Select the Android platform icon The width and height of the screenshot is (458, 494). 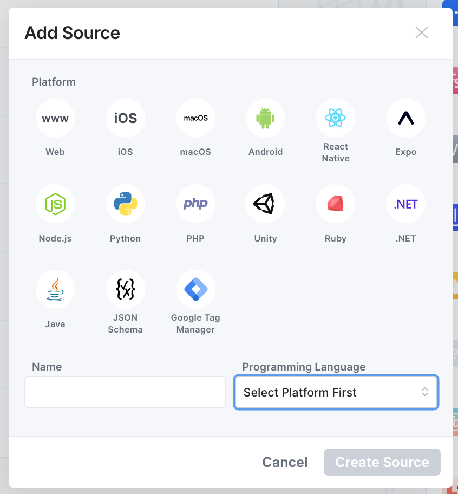point(265,118)
